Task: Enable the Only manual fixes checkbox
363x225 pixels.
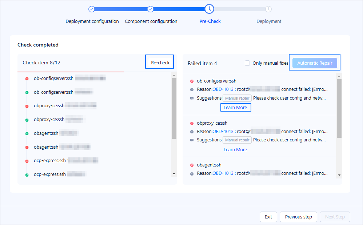Action: (247, 63)
